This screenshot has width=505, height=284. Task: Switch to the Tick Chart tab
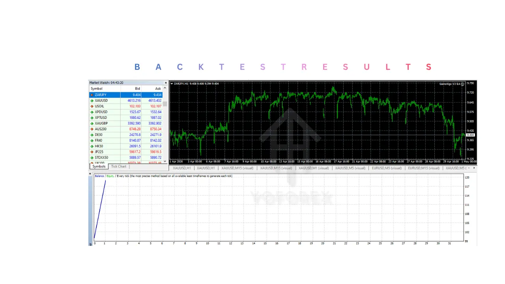118,166
